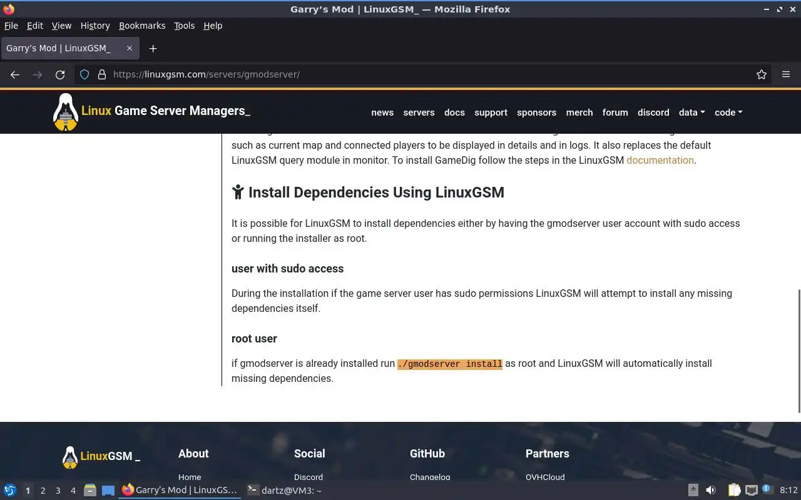Open the volume speaker icon in tray
This screenshot has width=801, height=500.
(711, 491)
